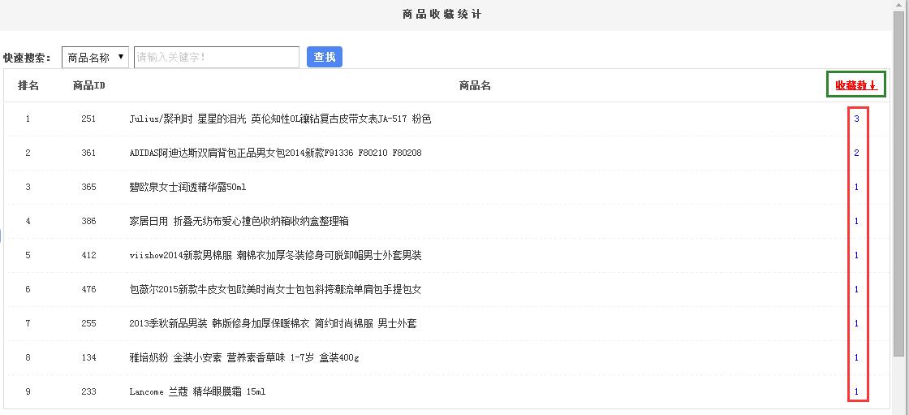Click the 商品ID column header
909x415 pixels.
(88, 85)
